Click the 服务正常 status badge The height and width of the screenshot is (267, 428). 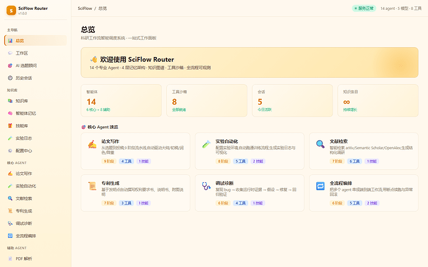coord(364,9)
